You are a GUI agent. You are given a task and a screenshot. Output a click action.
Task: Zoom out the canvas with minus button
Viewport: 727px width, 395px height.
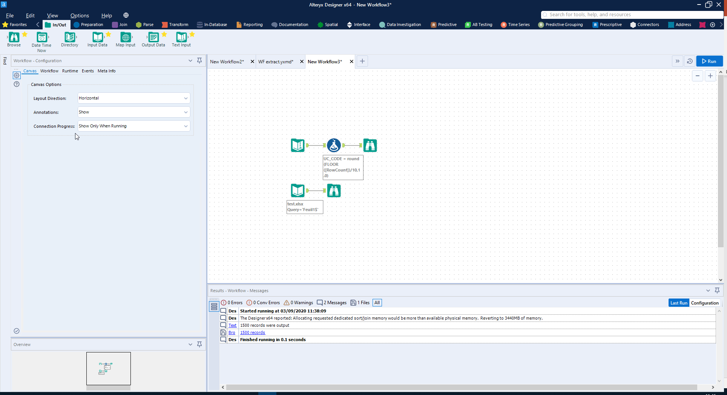[x=698, y=76]
